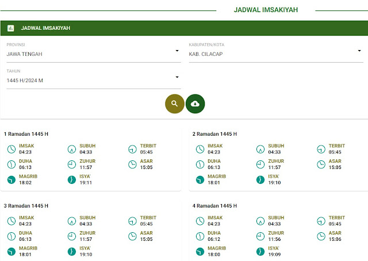
Task: Click Isya' time 19:10 on 3 Ramadan
Action: click(86, 255)
